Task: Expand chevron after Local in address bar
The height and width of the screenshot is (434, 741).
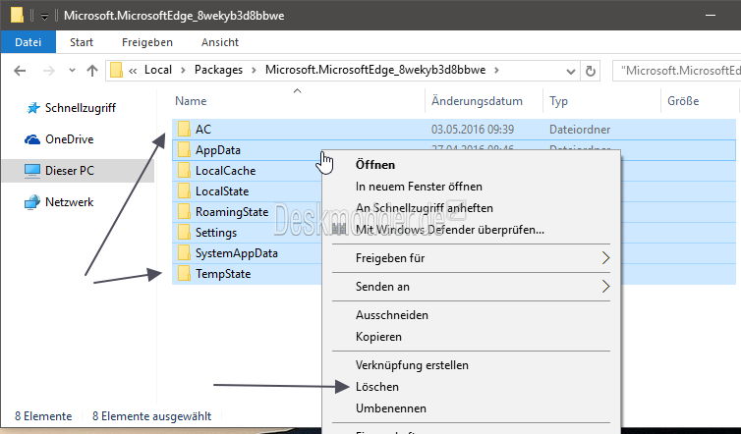Action: pos(183,71)
